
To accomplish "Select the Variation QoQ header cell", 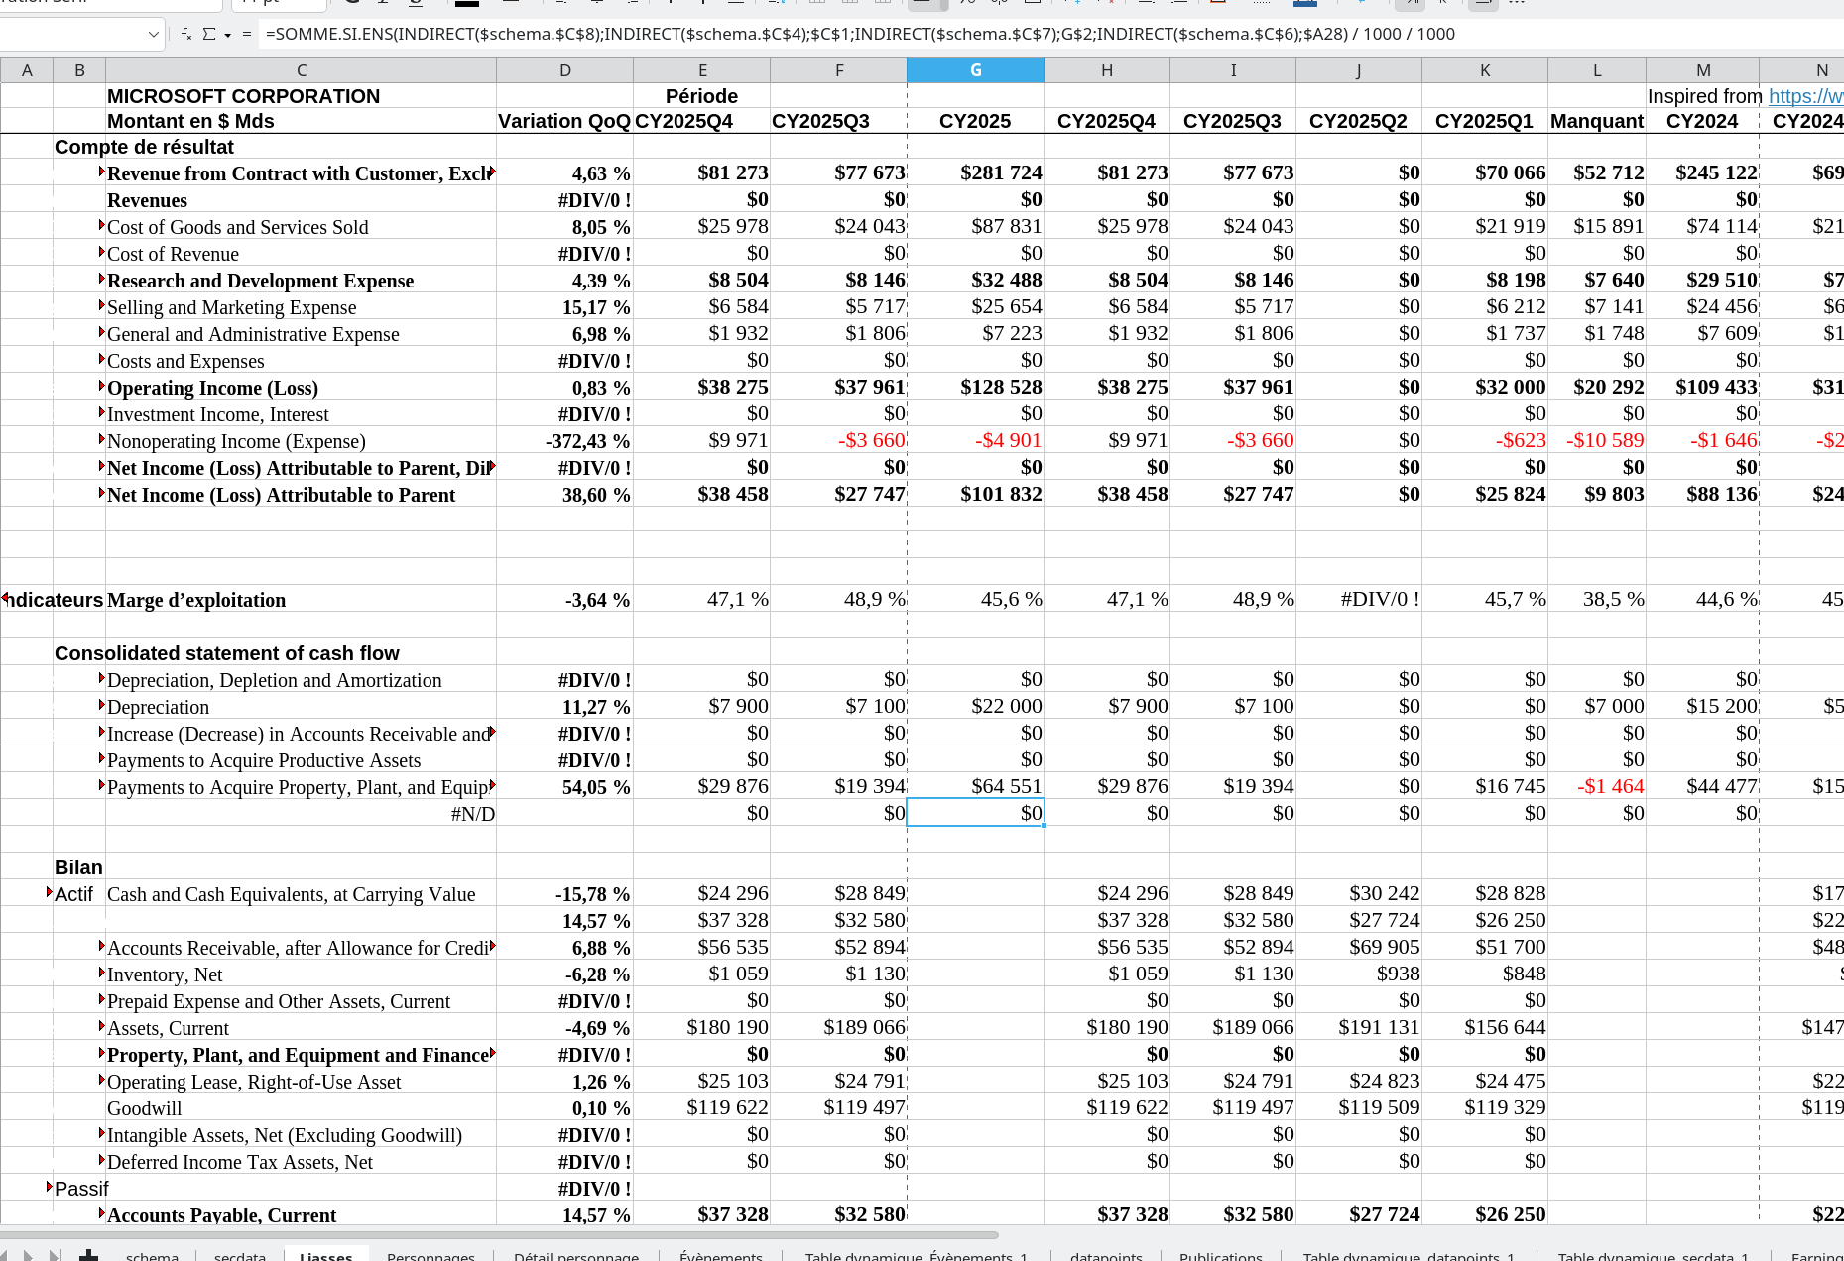I will (x=564, y=121).
